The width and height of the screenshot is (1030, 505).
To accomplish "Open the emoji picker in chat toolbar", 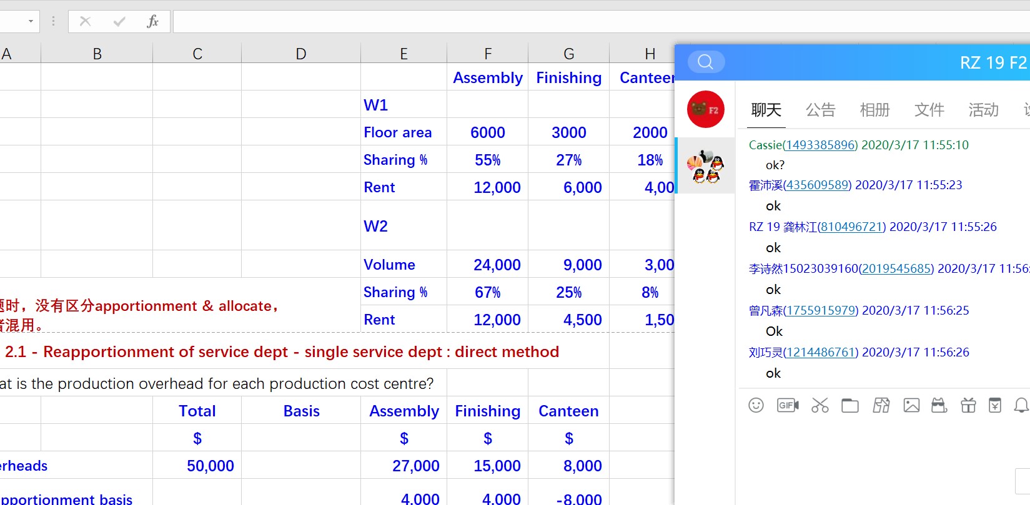I will point(756,406).
